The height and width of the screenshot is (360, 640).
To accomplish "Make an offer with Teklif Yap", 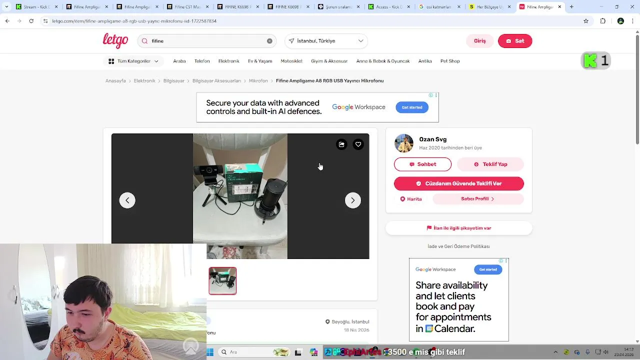I will coord(490,164).
